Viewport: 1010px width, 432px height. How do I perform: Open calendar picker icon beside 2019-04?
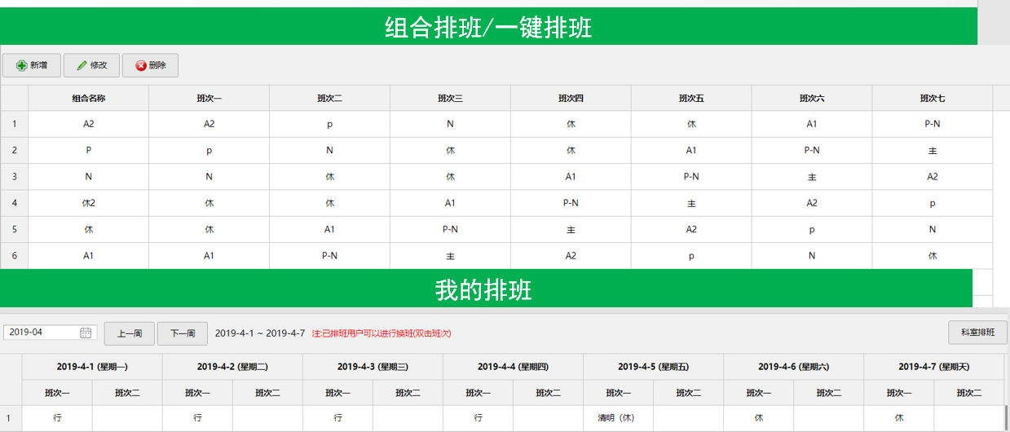[x=86, y=333]
